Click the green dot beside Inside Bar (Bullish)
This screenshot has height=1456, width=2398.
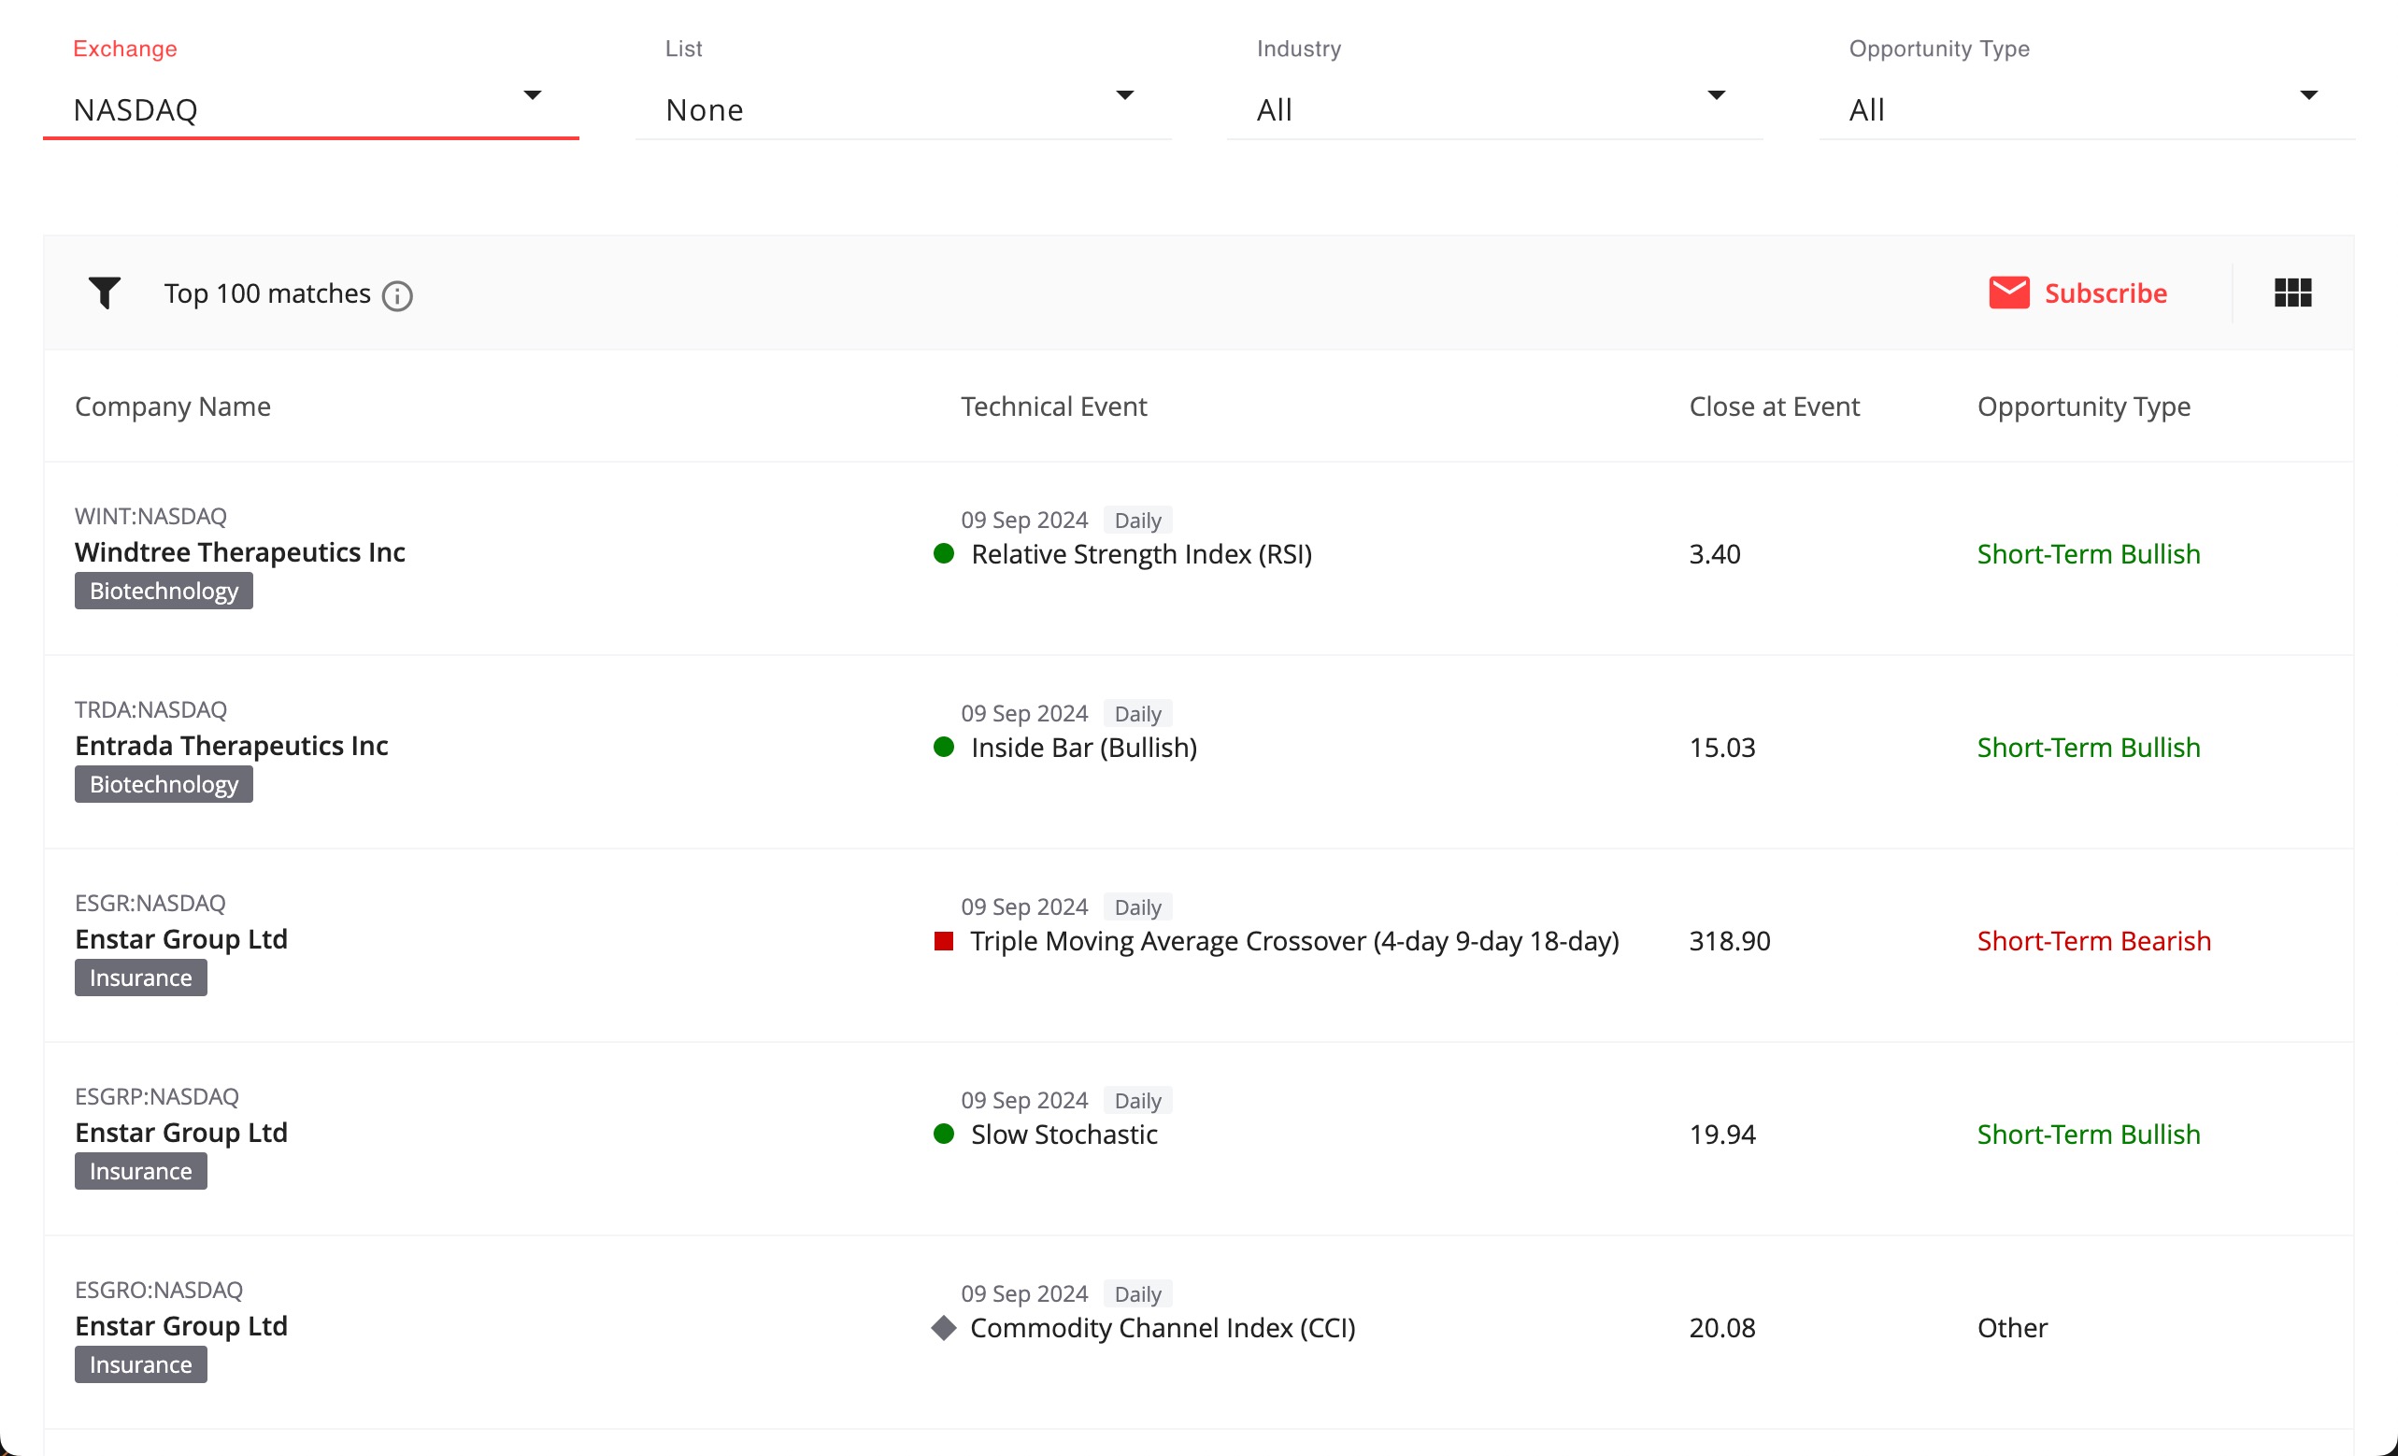(943, 748)
